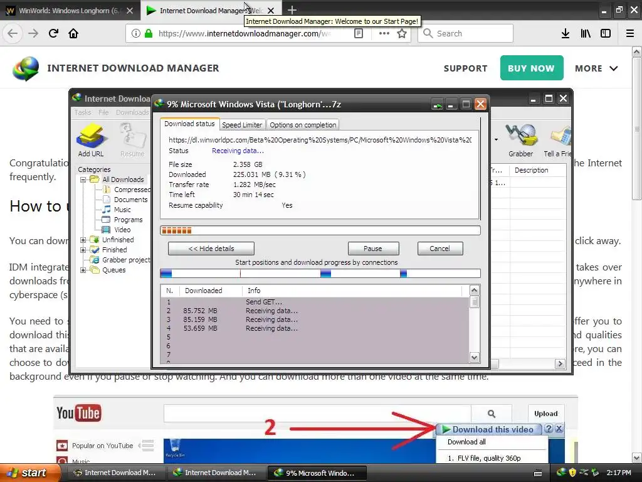Click the Windows start button
642x482 pixels.
point(29,473)
